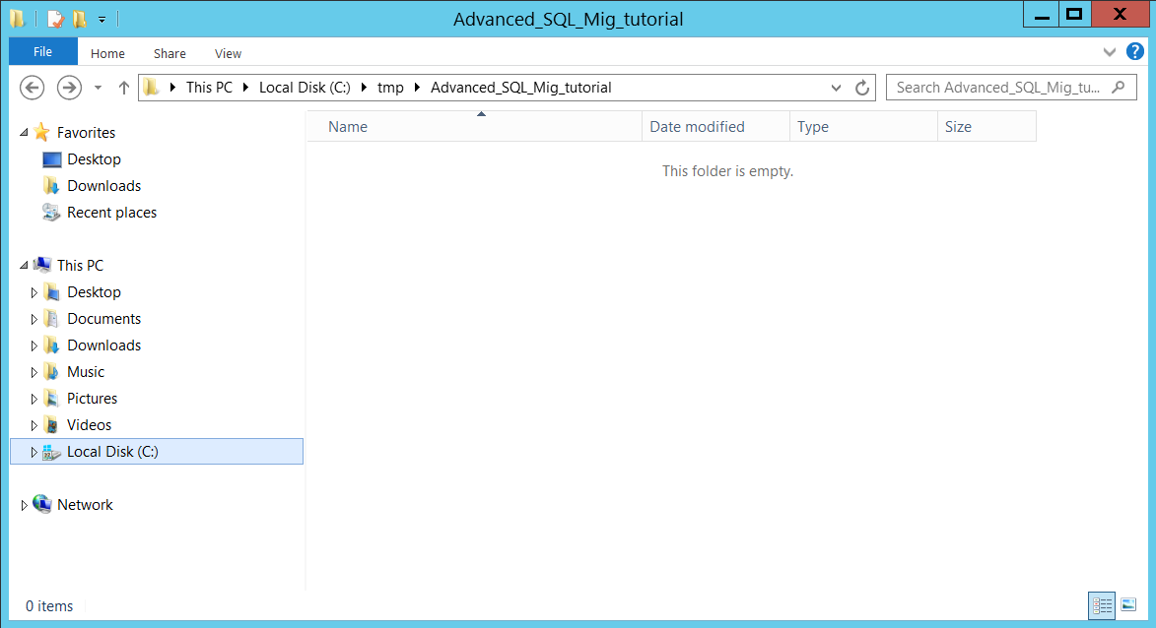1156x628 pixels.
Task: Expand Pictures tree node
Action: pos(34,399)
